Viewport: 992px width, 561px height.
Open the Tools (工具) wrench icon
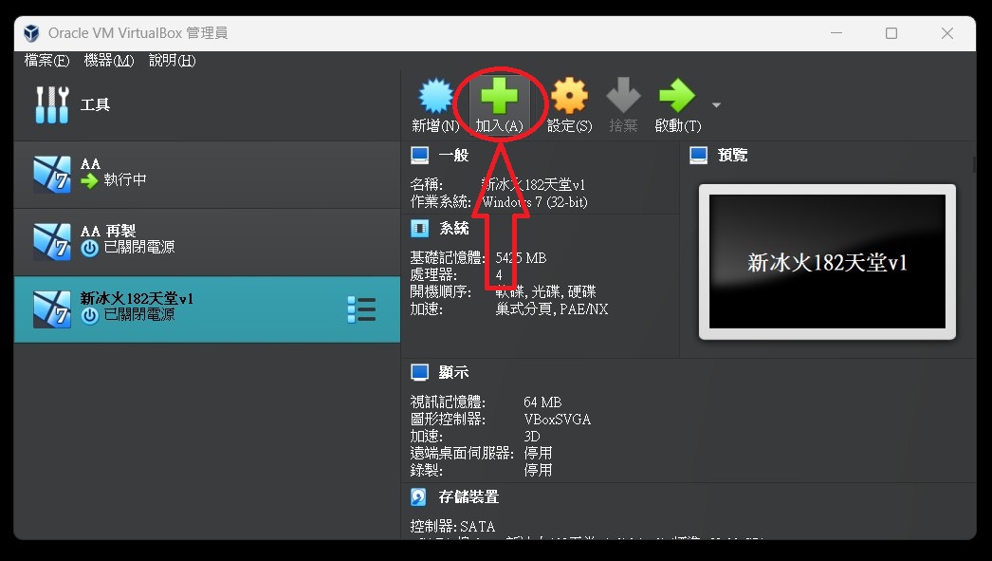point(51,104)
